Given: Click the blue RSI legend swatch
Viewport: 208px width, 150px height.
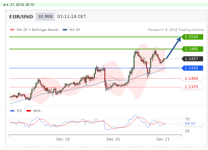Looking at the screenshot, I should [12, 111].
